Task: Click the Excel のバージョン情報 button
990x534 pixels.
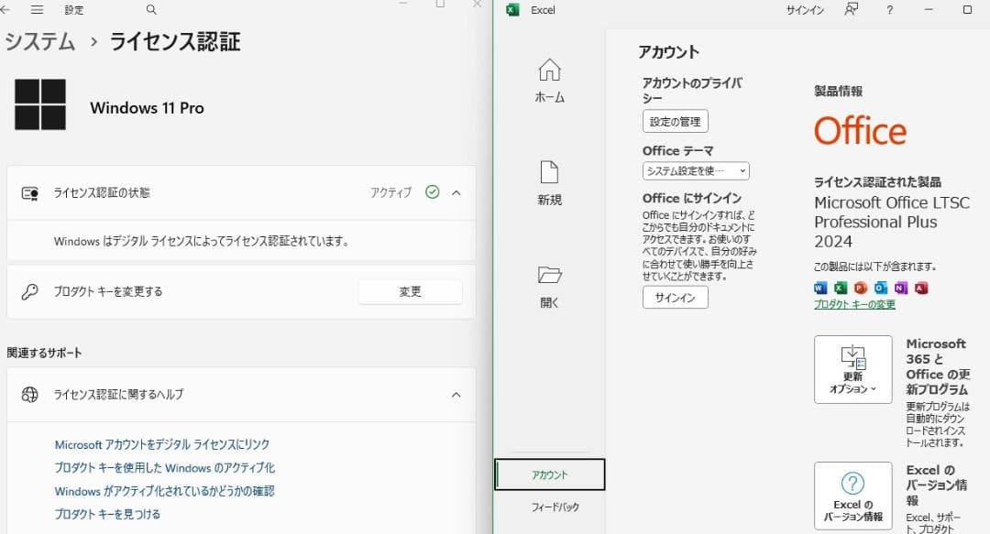Action: [x=853, y=496]
